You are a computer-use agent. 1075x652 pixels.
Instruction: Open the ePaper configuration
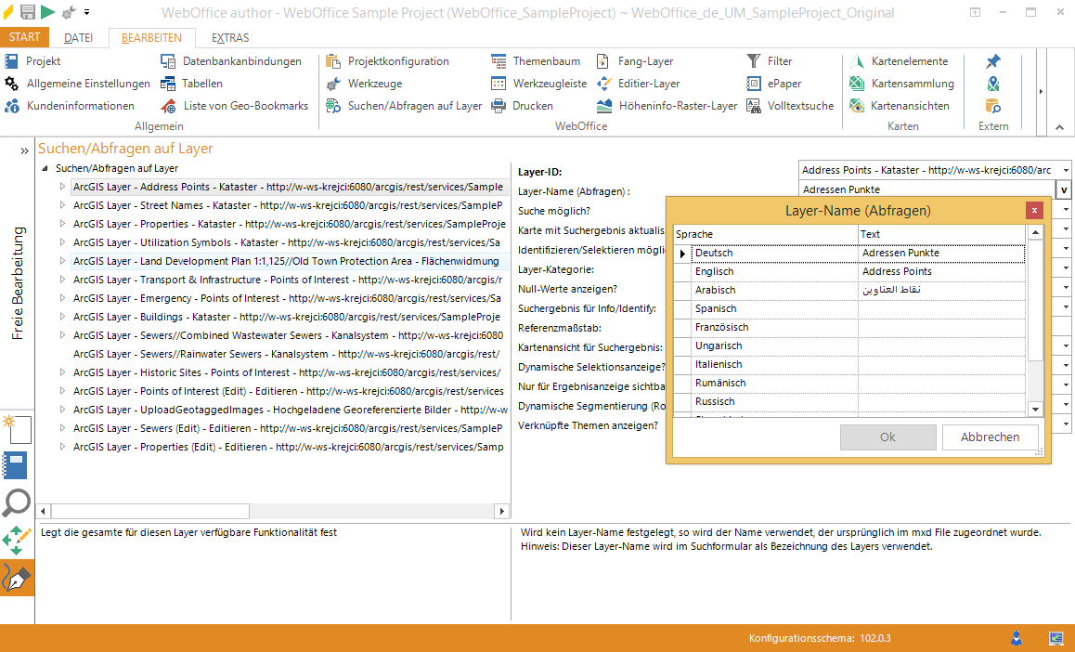(x=784, y=83)
